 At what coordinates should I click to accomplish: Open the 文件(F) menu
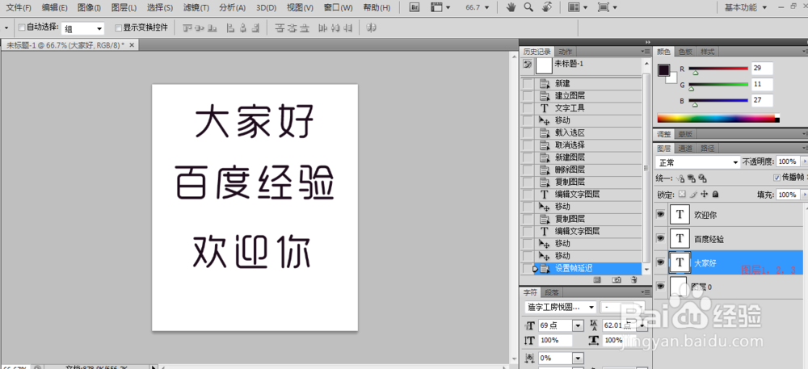click(19, 8)
